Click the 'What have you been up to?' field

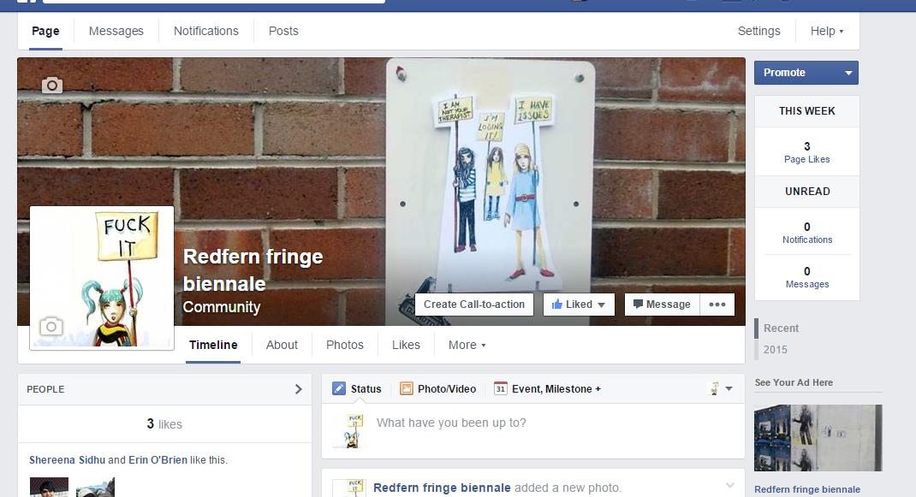click(x=548, y=423)
